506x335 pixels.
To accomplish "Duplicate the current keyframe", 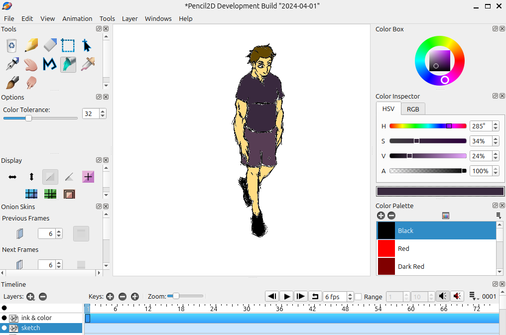I will click(x=135, y=297).
